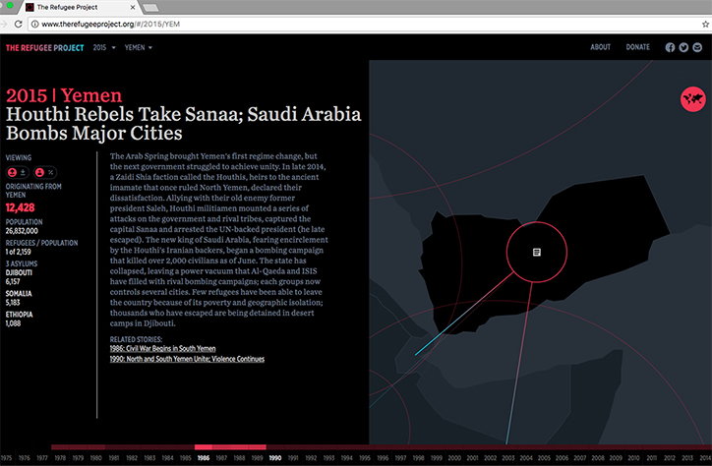Viewport: 712px width, 466px height.
Task: Select the emigrating refugees view icon
Action: 12,172
